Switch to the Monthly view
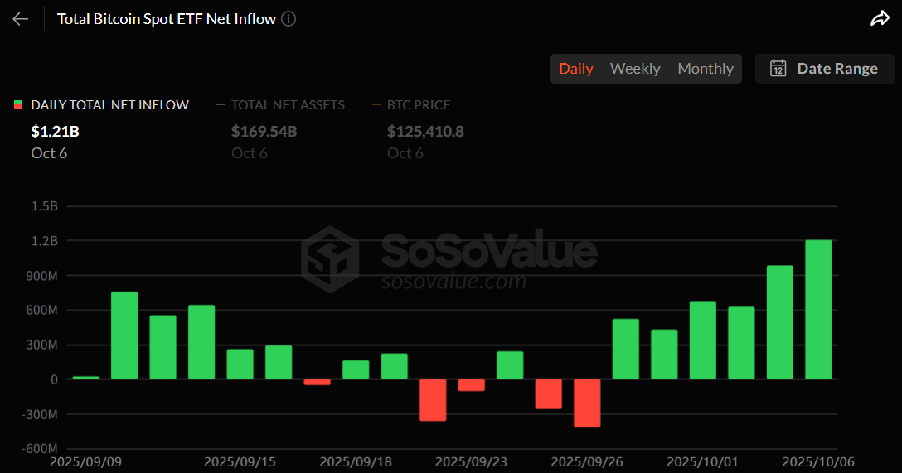The image size is (902, 473). pyautogui.click(x=706, y=69)
